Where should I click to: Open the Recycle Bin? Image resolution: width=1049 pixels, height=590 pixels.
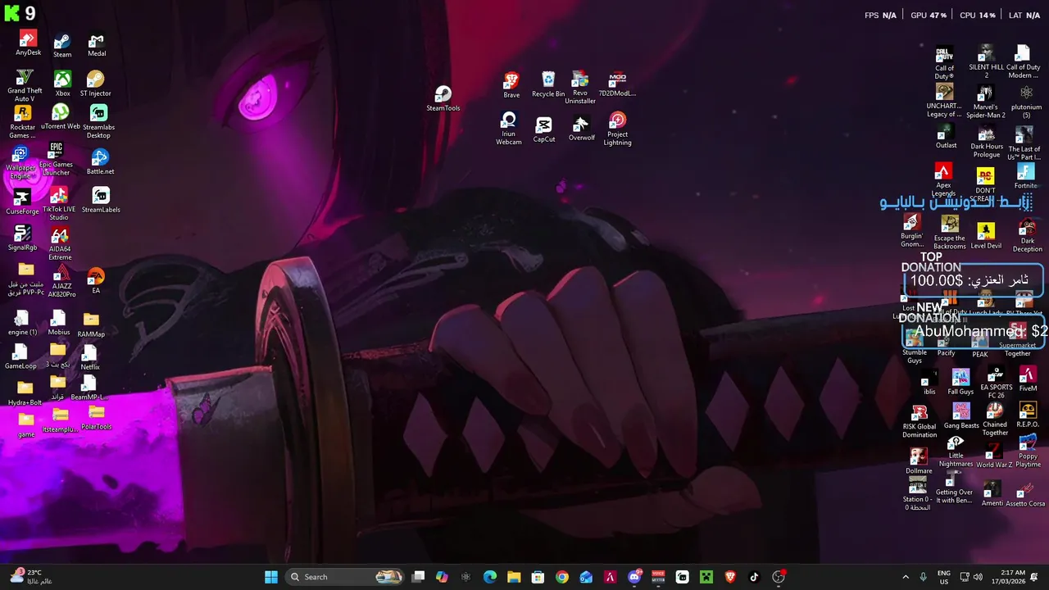coord(548,84)
